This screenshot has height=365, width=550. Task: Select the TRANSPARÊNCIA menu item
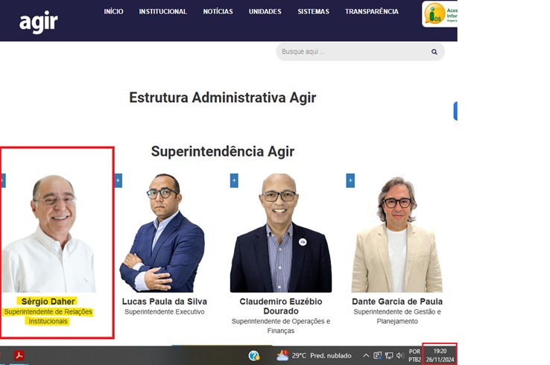pos(371,12)
